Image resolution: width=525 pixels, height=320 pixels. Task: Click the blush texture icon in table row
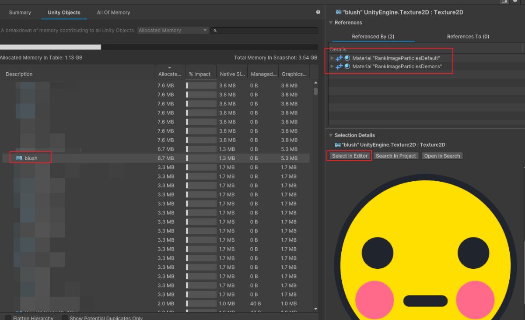tap(19, 158)
